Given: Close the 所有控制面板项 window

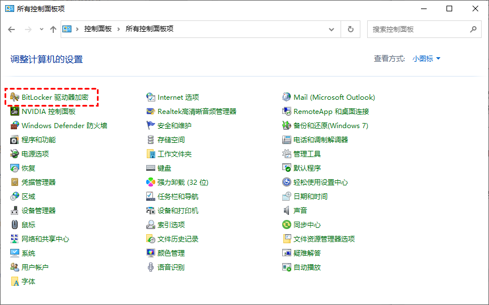Looking at the screenshot, I should pyautogui.click(x=475, y=9).
